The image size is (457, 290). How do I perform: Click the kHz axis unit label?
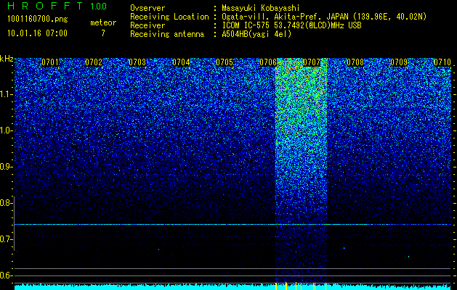click(7, 59)
